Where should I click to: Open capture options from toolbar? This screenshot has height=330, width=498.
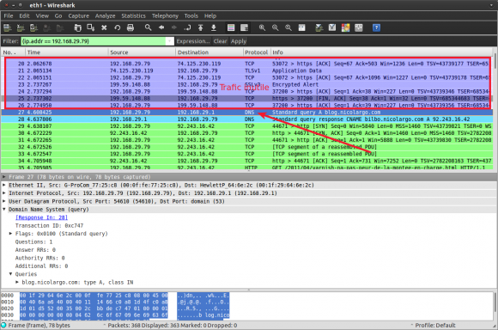pyautogui.click(x=21, y=28)
